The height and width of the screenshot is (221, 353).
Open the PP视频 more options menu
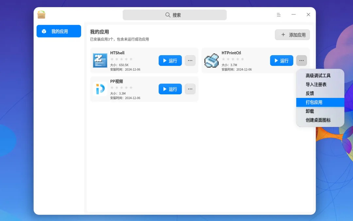coord(190,89)
